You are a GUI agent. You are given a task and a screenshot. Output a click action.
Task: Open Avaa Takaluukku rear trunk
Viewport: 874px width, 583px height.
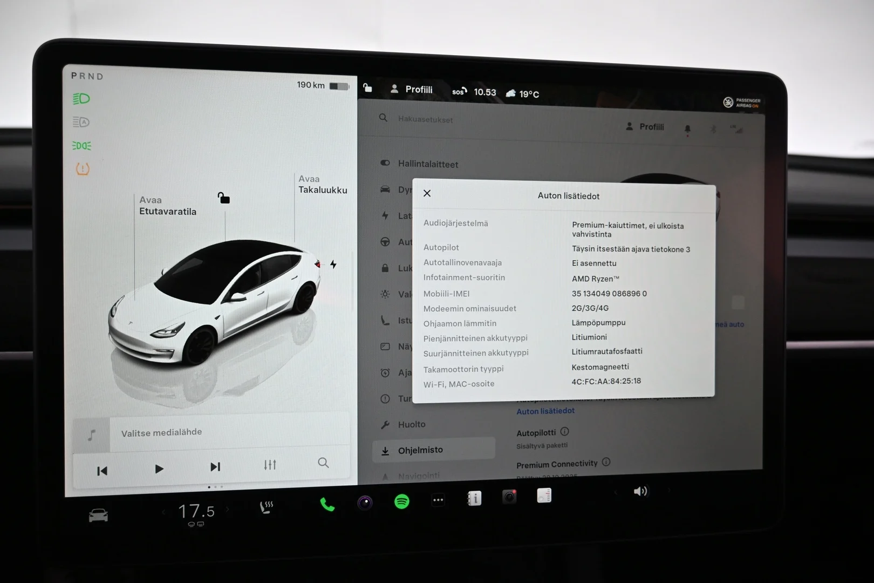(x=323, y=184)
